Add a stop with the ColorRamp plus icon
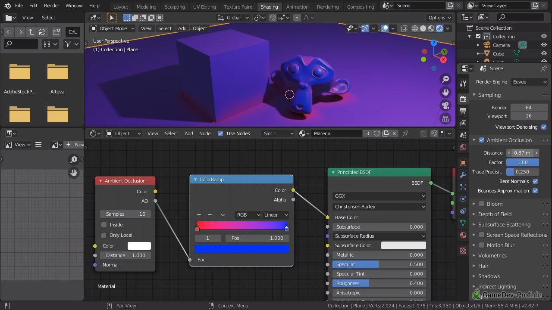 click(x=199, y=215)
